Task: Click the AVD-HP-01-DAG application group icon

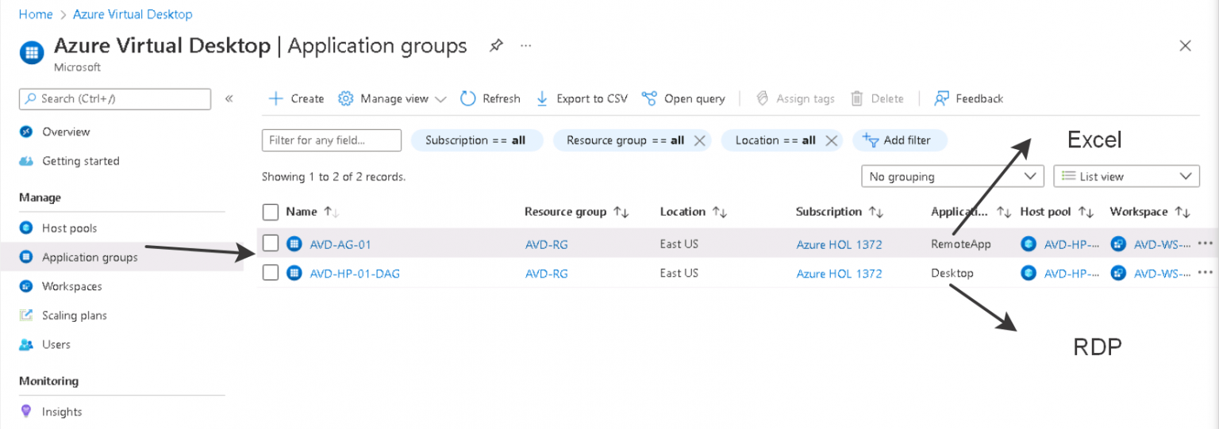Action: coord(294,274)
